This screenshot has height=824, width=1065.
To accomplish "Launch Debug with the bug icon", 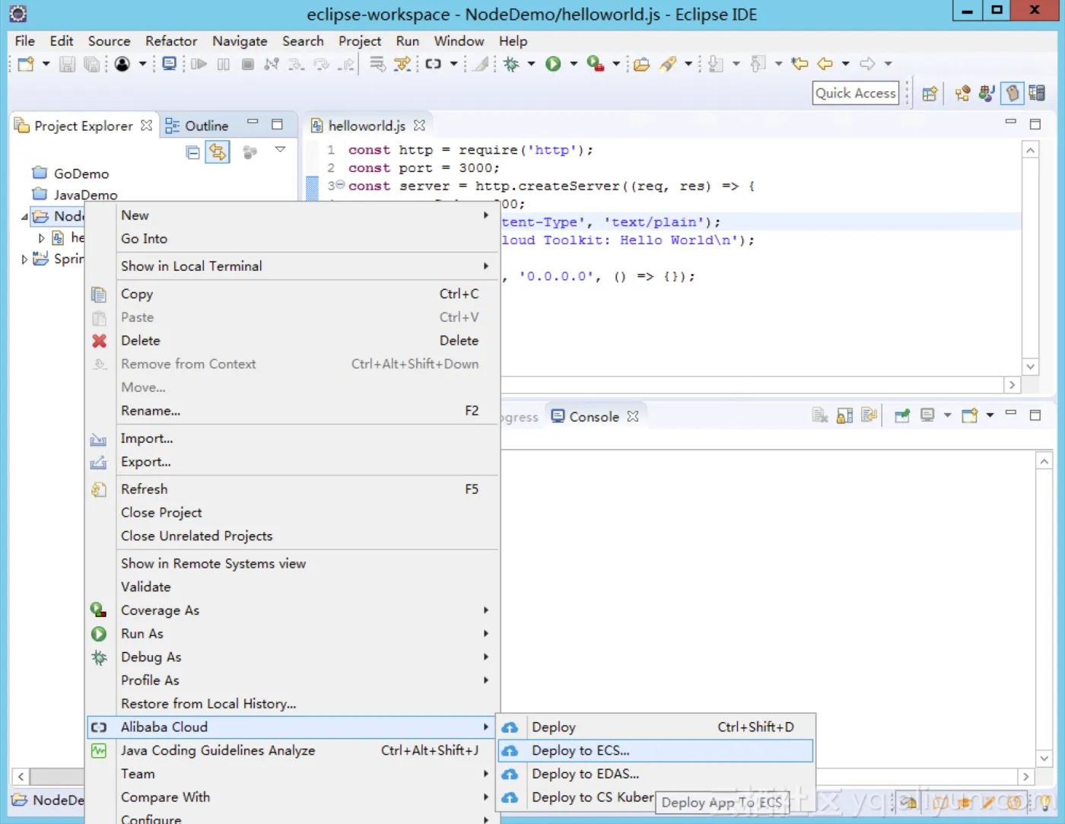I will (511, 64).
